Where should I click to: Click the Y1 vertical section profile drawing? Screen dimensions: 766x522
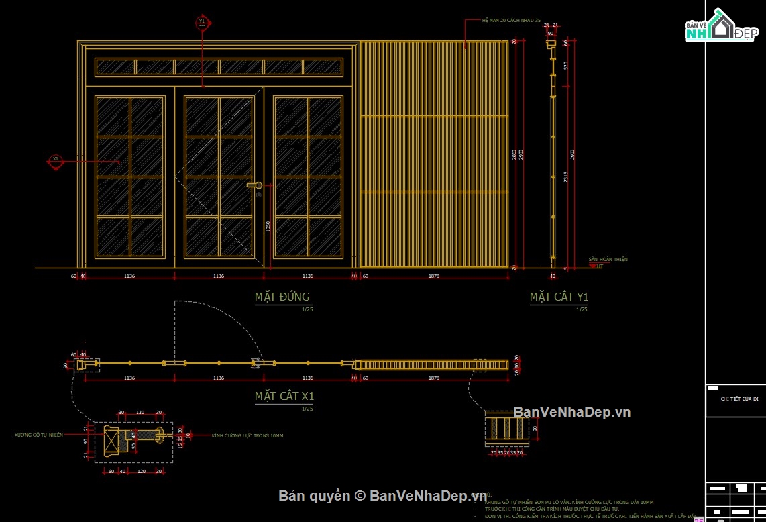point(553,154)
